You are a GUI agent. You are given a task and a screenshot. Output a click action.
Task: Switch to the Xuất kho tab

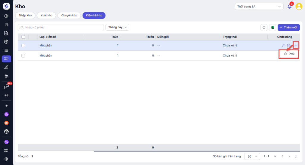[x=46, y=15]
